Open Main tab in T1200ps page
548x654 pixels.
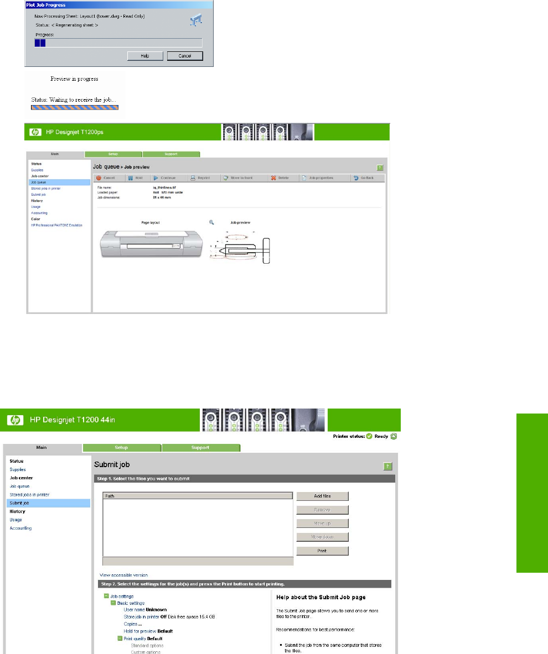pyautogui.click(x=55, y=154)
